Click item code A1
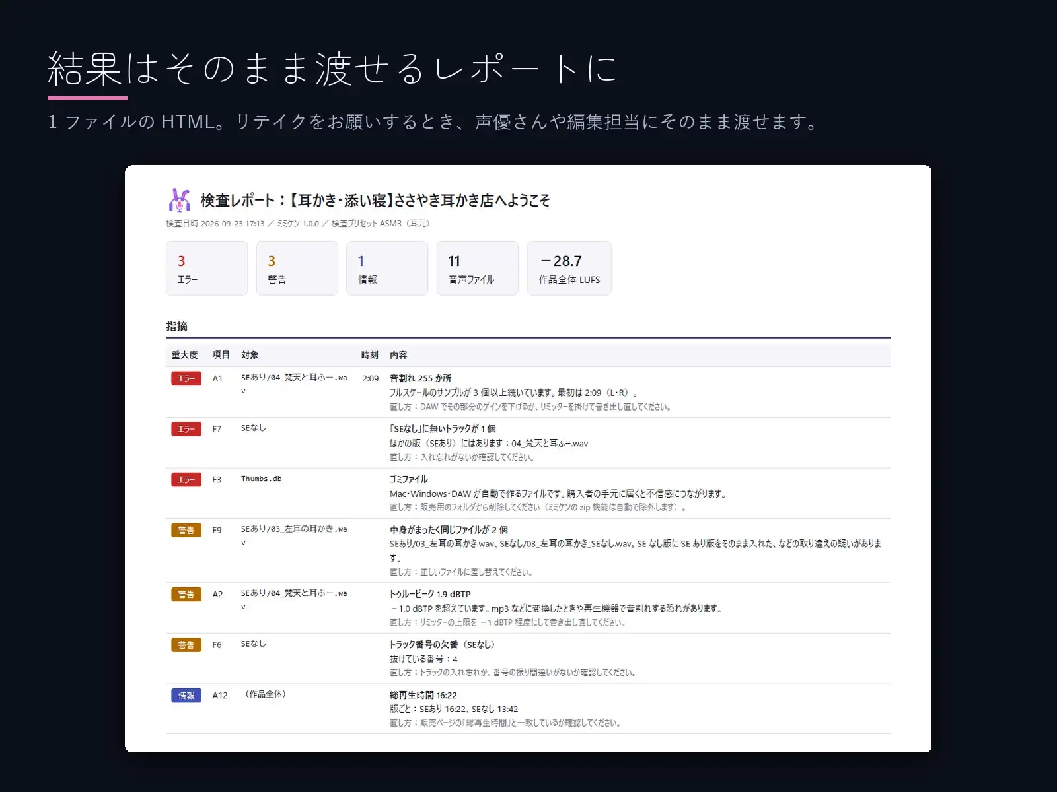The height and width of the screenshot is (792, 1057). (217, 378)
